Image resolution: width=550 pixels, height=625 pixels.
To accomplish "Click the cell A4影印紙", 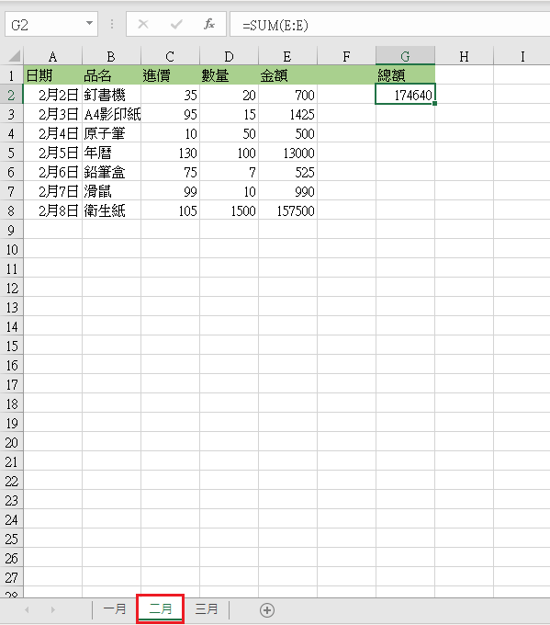I will click(x=111, y=114).
